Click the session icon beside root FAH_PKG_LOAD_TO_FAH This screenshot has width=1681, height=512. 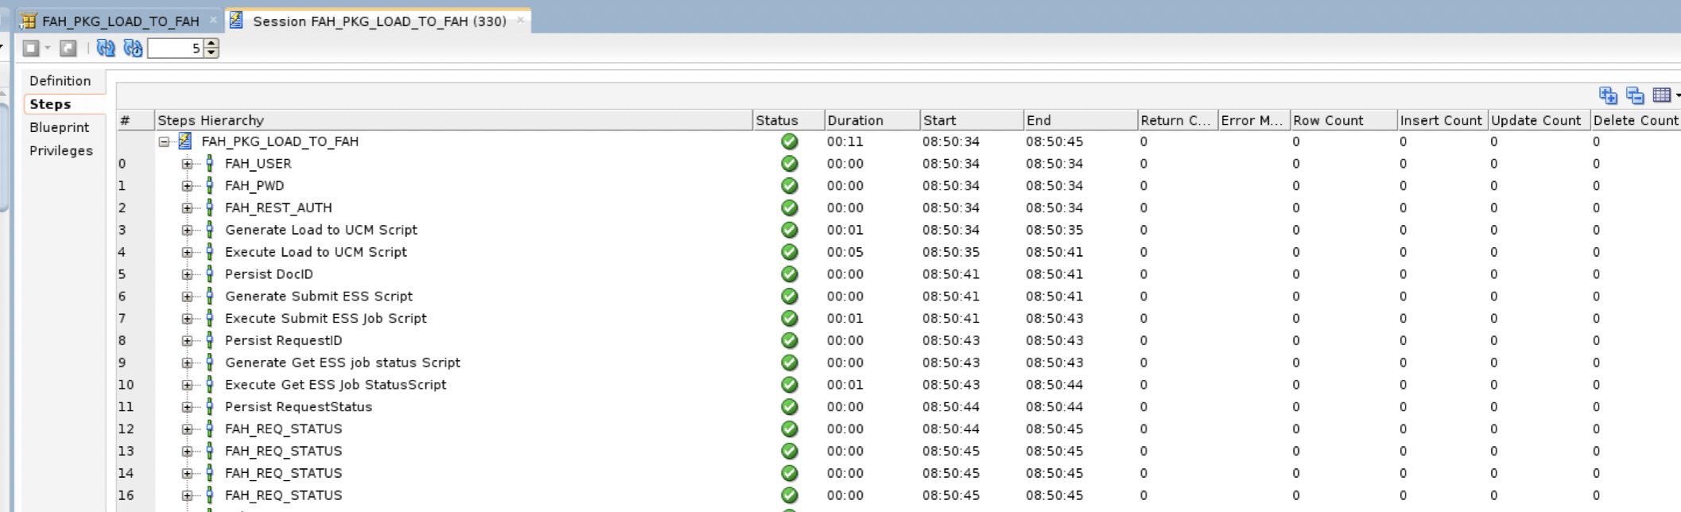click(185, 142)
